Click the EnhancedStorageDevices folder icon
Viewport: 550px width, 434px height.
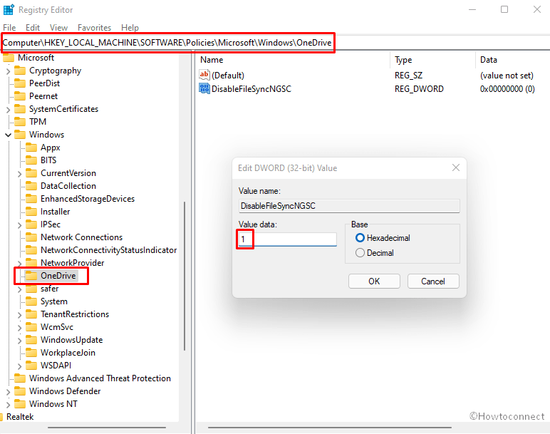click(x=31, y=199)
